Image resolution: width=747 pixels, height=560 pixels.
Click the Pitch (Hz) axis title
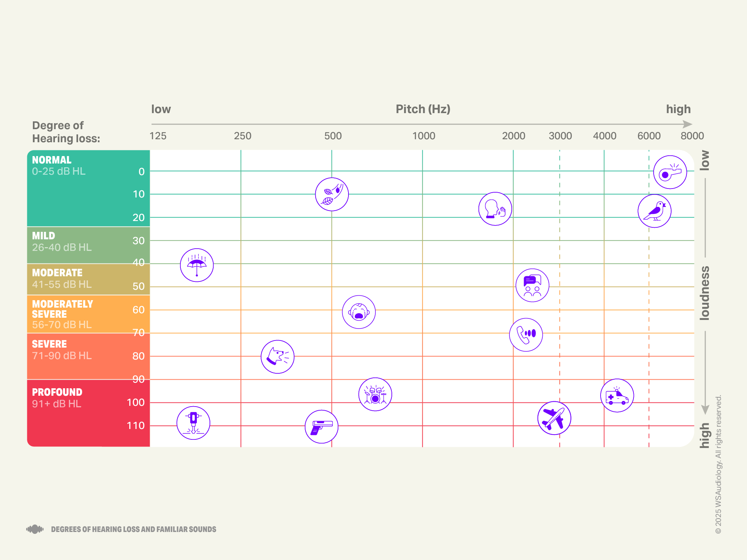point(423,109)
